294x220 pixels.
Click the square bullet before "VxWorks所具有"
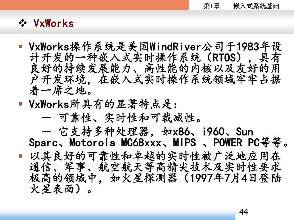[x=21, y=104]
